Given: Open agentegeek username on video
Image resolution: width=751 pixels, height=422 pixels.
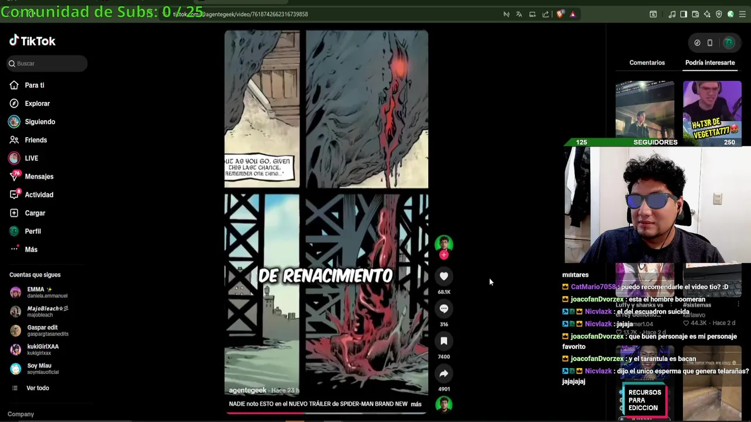Looking at the screenshot, I should pos(248,390).
